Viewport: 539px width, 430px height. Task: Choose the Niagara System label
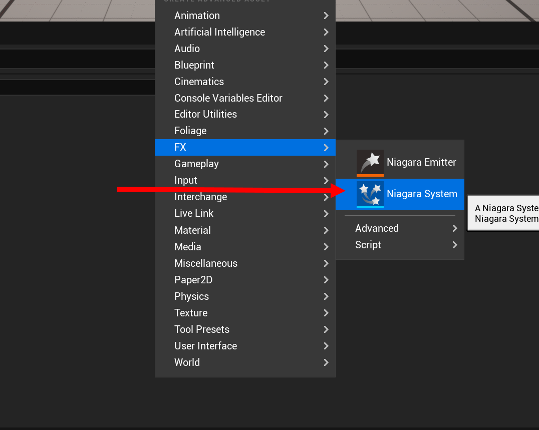(x=422, y=194)
